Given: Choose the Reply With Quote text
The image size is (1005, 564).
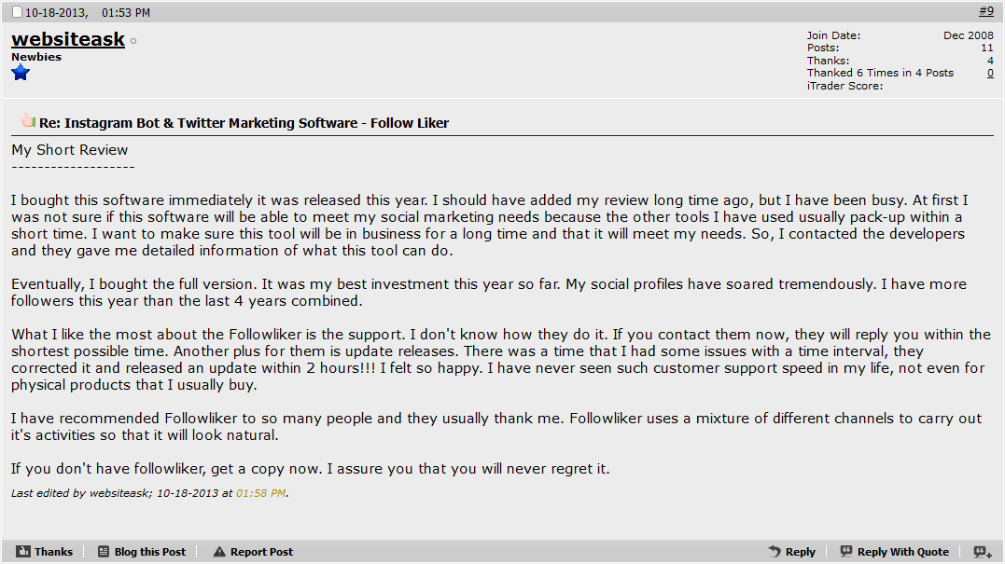Looking at the screenshot, I should [x=902, y=552].
